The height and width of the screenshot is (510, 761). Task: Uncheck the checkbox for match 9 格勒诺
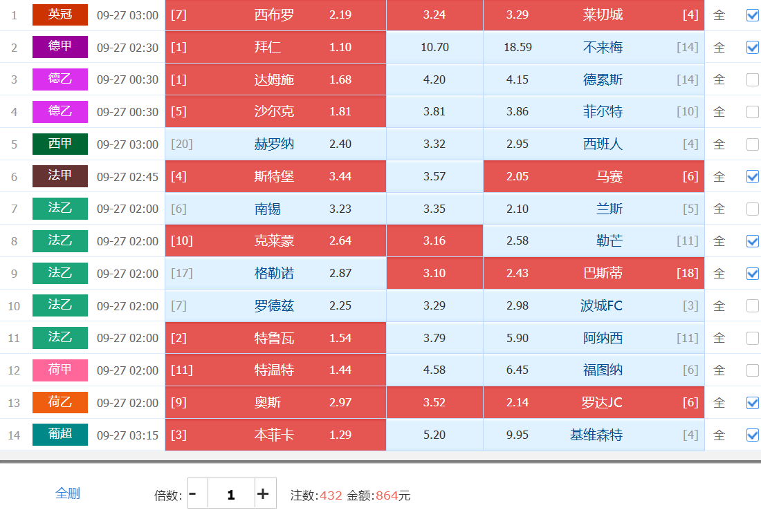click(752, 274)
